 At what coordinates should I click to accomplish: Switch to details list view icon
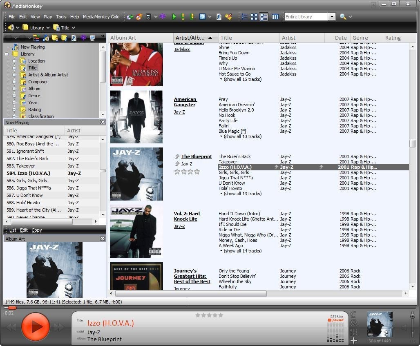(x=244, y=17)
